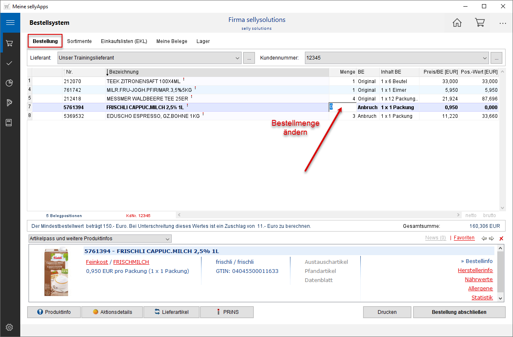
Task: Open the Einkaufslisten (EKL) tab
Action: [x=124, y=41]
